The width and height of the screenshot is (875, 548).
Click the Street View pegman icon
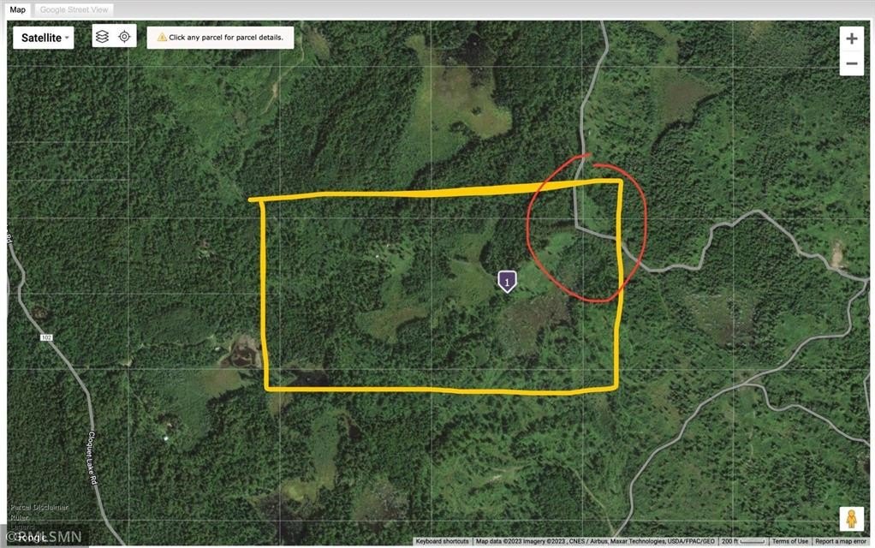851,519
